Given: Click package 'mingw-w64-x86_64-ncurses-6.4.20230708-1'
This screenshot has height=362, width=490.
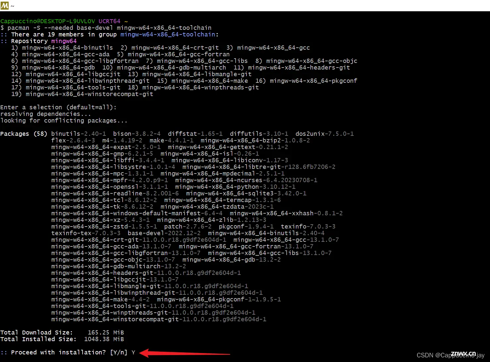Looking at the screenshot, I should point(246,180).
